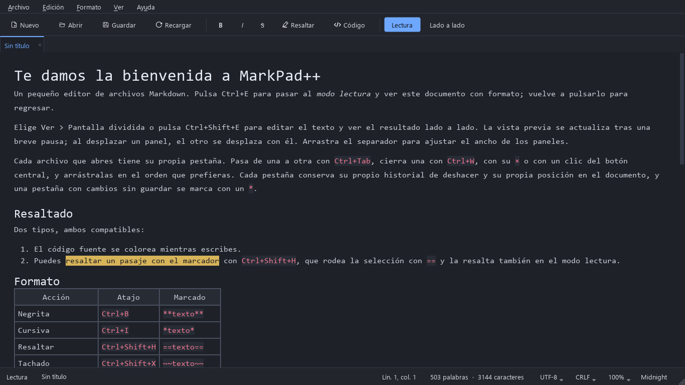Apply bold formatting with B

click(221, 25)
